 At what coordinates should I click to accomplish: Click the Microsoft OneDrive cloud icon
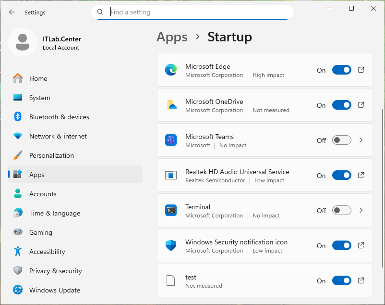171,105
